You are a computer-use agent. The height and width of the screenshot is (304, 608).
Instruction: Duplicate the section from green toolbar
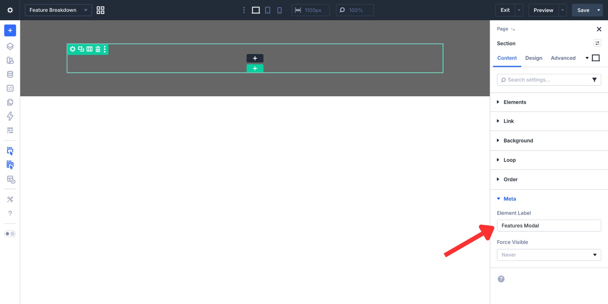point(81,49)
